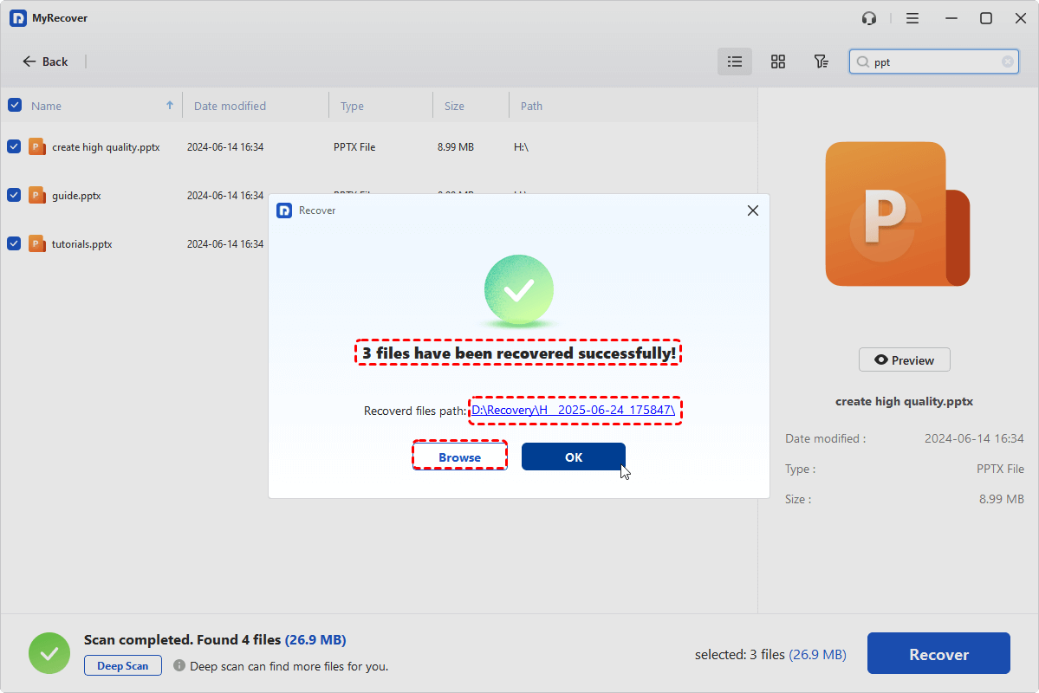Click the Recover dialog logo icon
Viewport: 1039px width, 693px height.
point(284,210)
